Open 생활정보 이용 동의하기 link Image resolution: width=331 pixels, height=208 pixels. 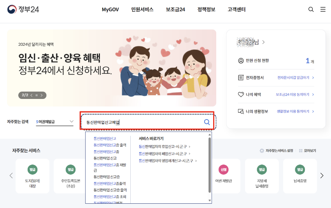tap(295, 111)
